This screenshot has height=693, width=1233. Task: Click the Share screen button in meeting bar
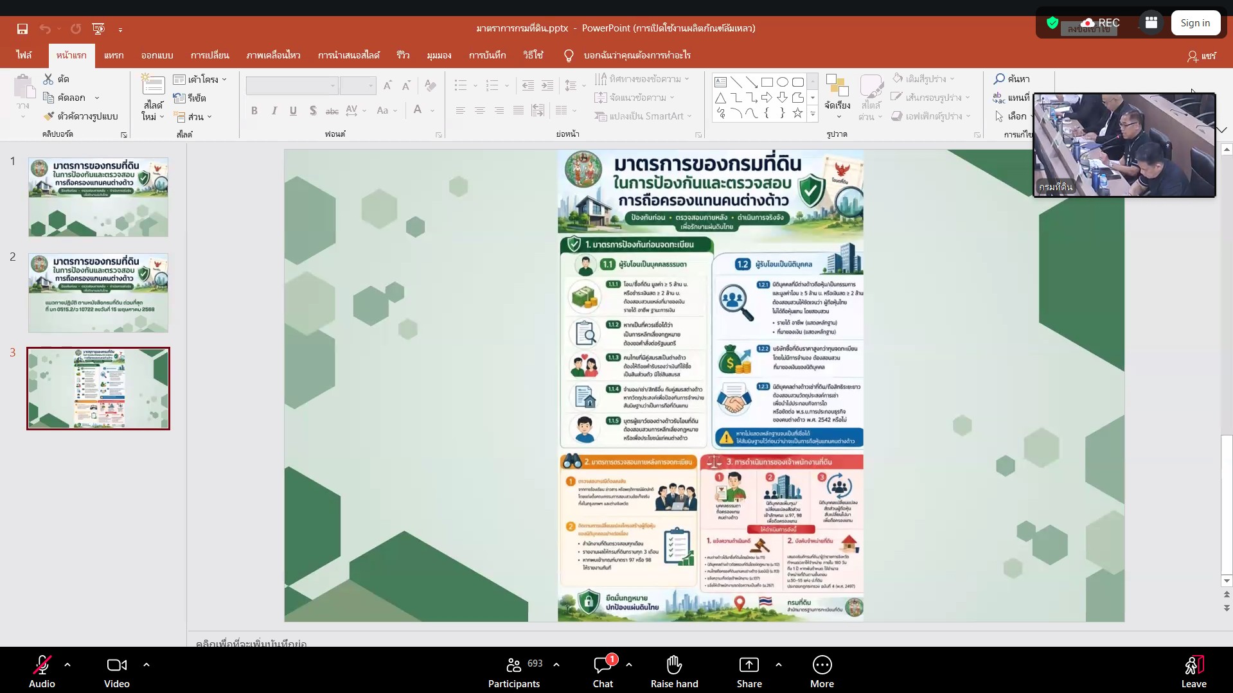tap(749, 671)
